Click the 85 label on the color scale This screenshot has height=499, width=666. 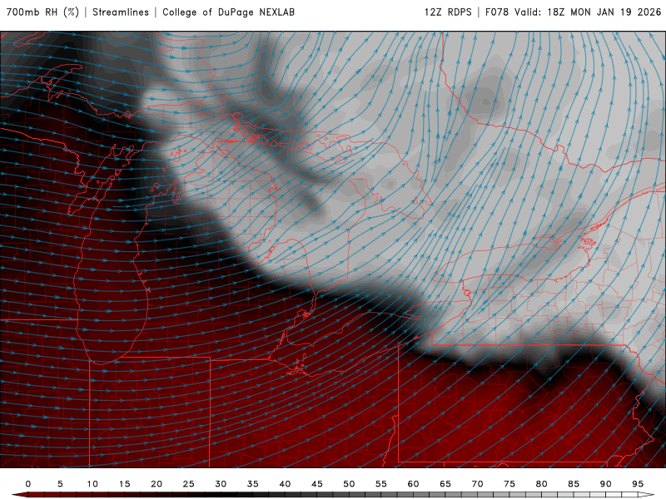[x=574, y=484]
